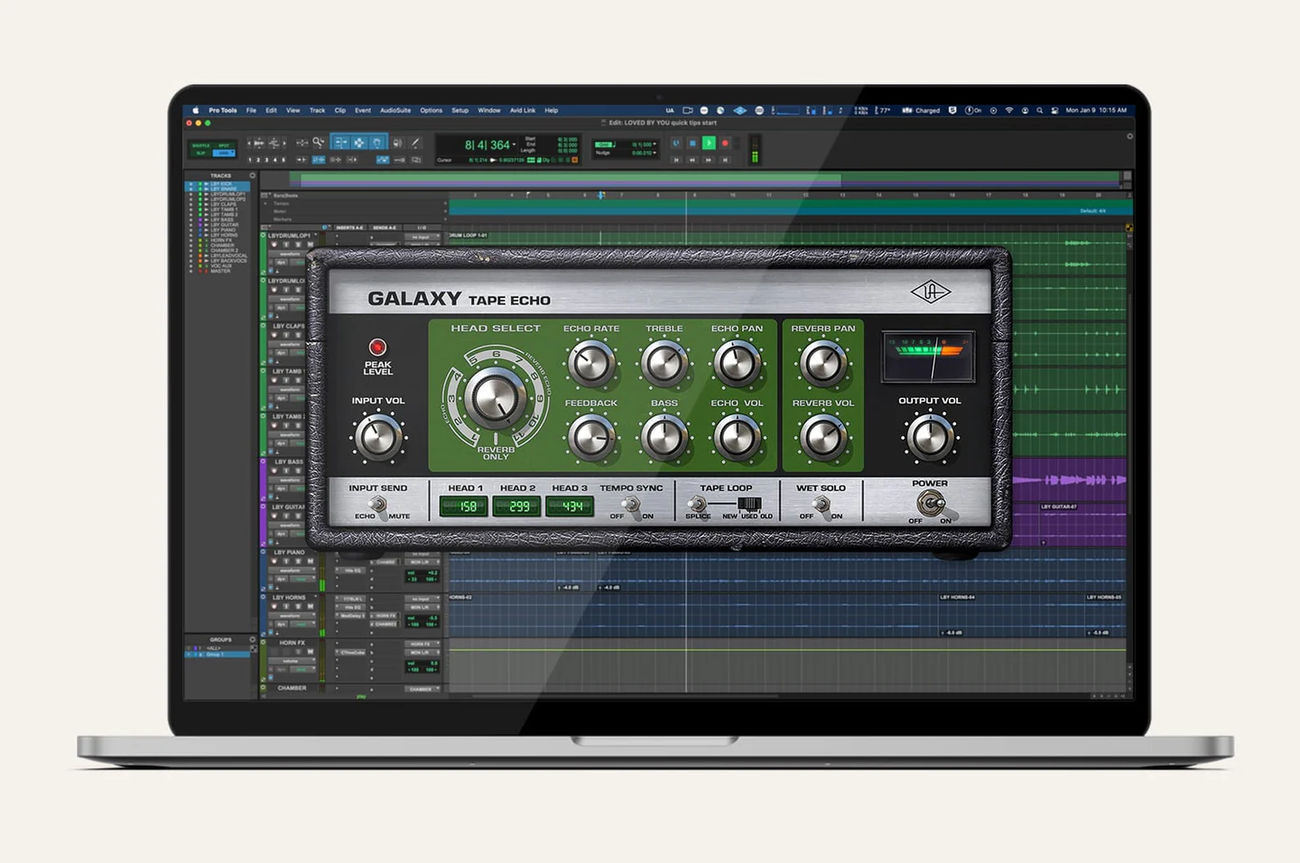
Task: Open LBYDRUMLOP1 track name dropdown arrow
Action: point(316,236)
